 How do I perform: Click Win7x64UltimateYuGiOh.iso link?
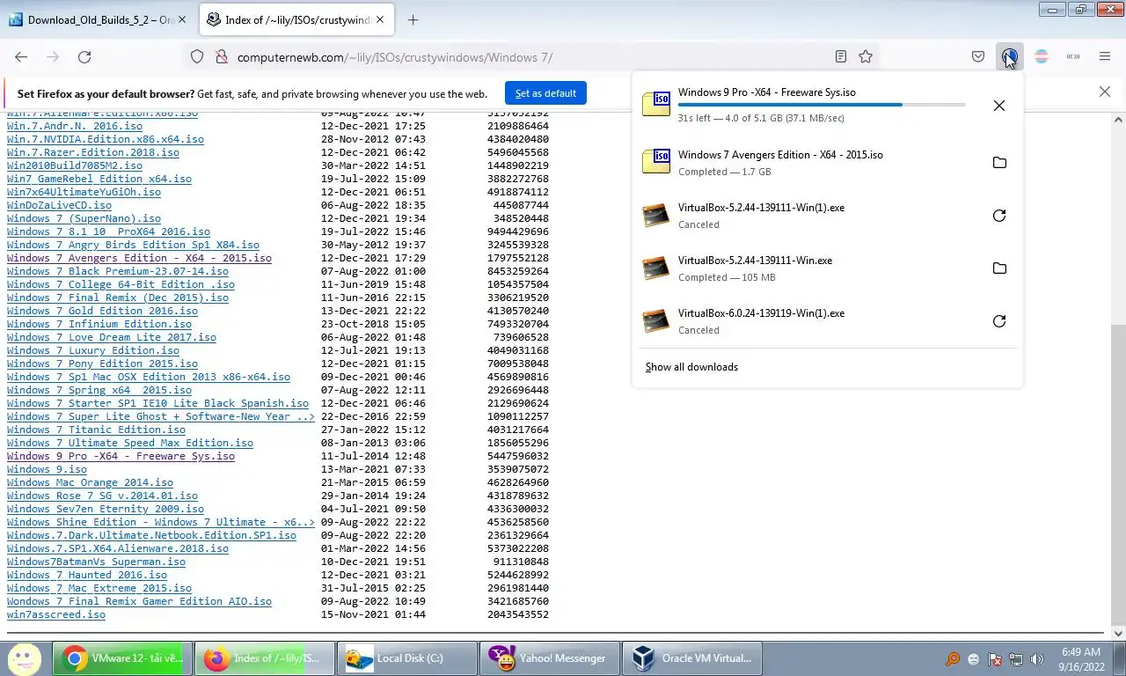click(84, 192)
